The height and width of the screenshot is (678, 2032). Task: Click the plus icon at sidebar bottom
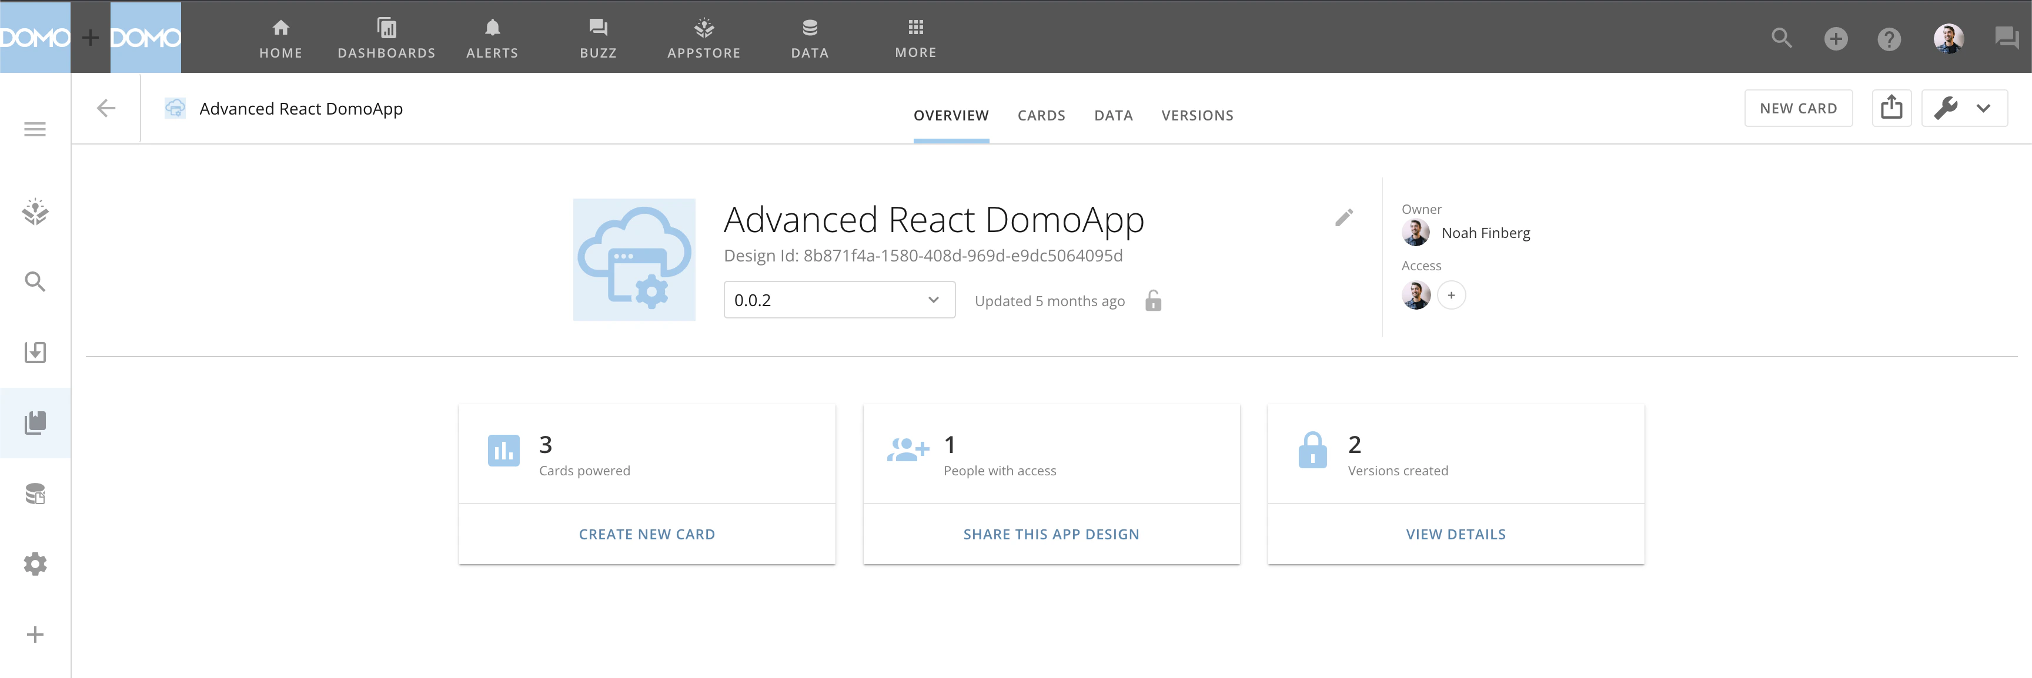tap(35, 635)
